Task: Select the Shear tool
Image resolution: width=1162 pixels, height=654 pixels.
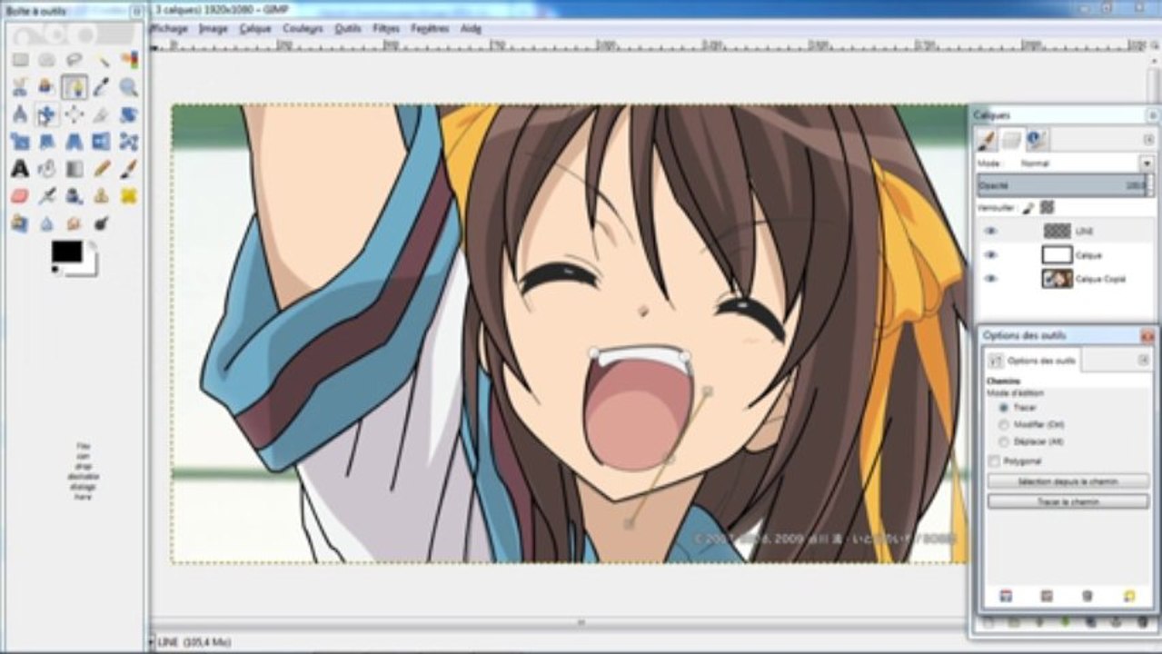Action: (47, 142)
